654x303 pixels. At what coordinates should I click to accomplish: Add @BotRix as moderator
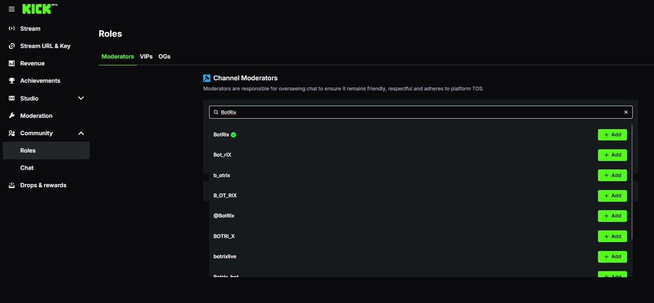pos(612,216)
